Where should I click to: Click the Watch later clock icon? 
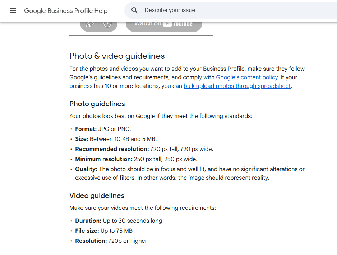pos(107,24)
